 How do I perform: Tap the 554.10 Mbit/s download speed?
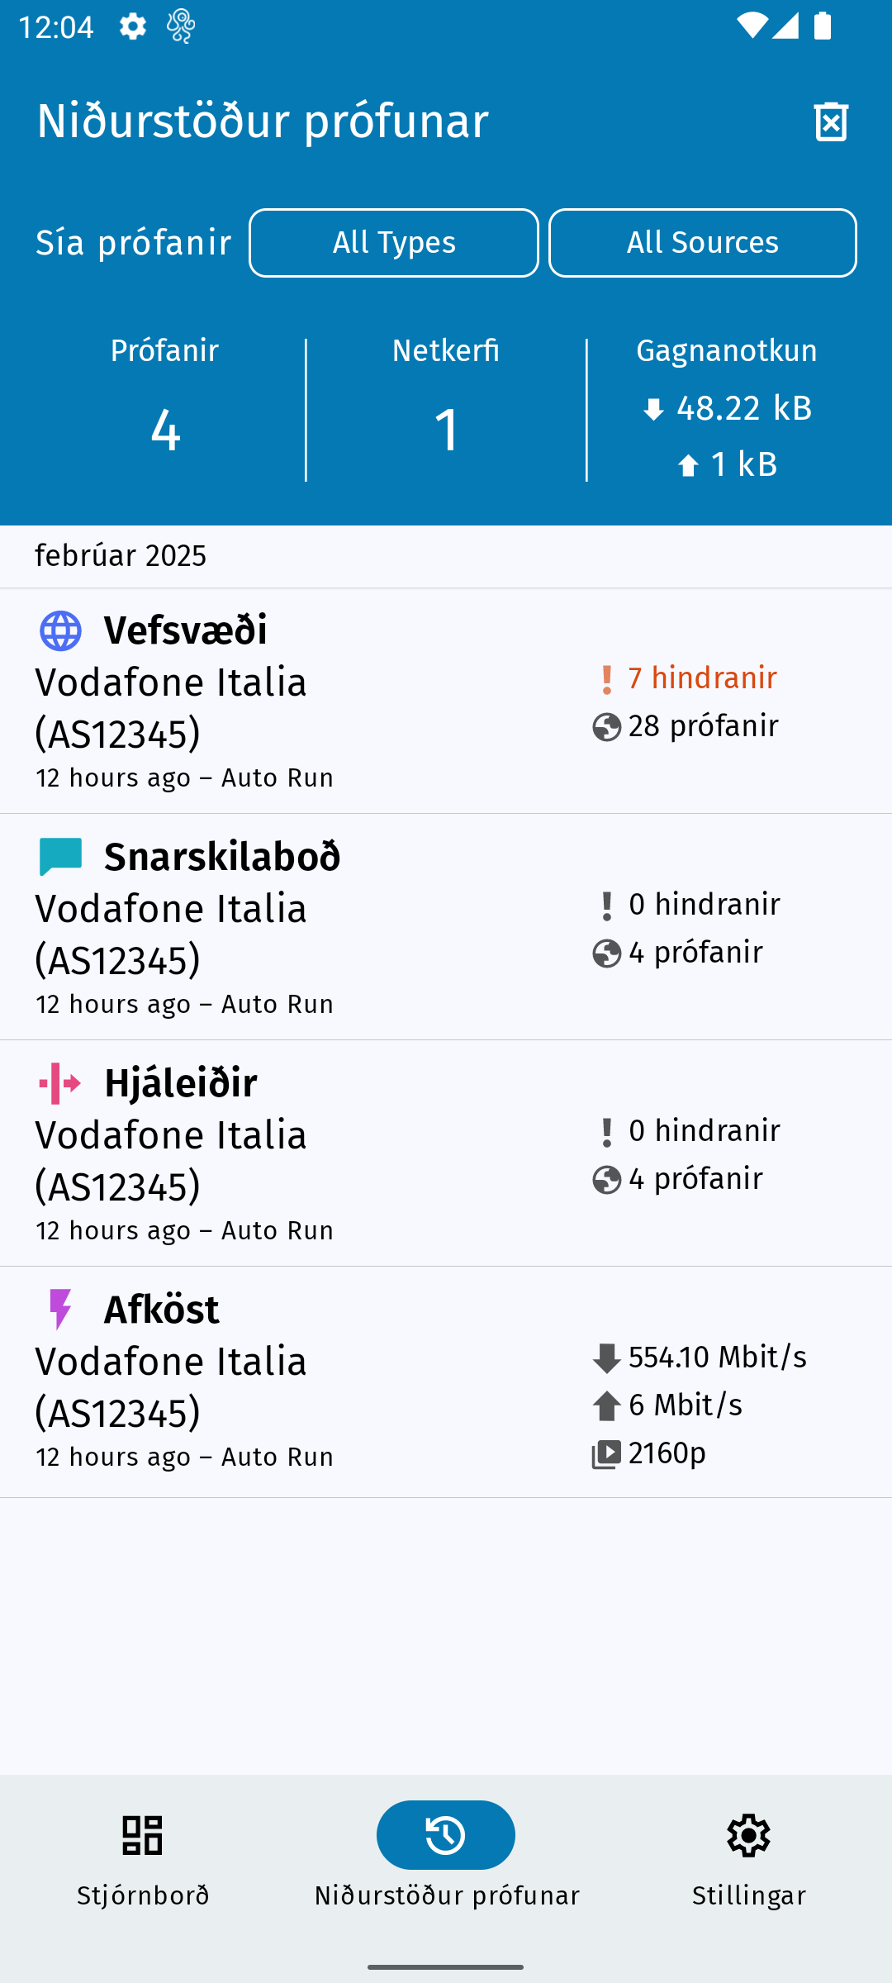(x=717, y=1358)
